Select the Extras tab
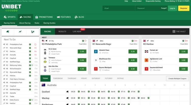The image size is (191, 105). (x=120, y=78)
